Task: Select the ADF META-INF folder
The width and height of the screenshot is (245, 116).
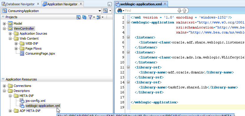Action: point(30,111)
